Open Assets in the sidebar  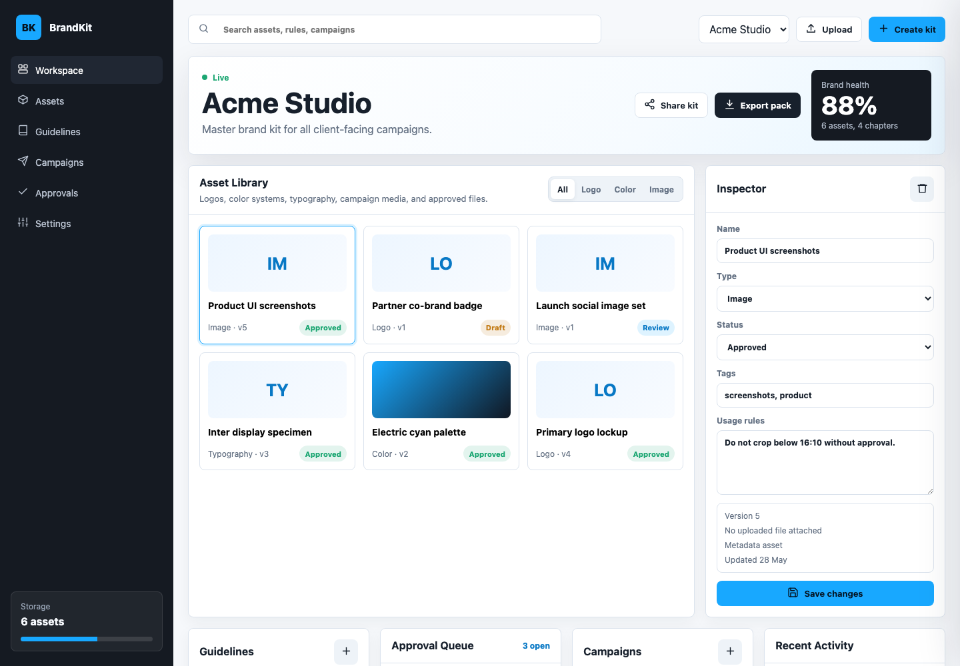87,101
